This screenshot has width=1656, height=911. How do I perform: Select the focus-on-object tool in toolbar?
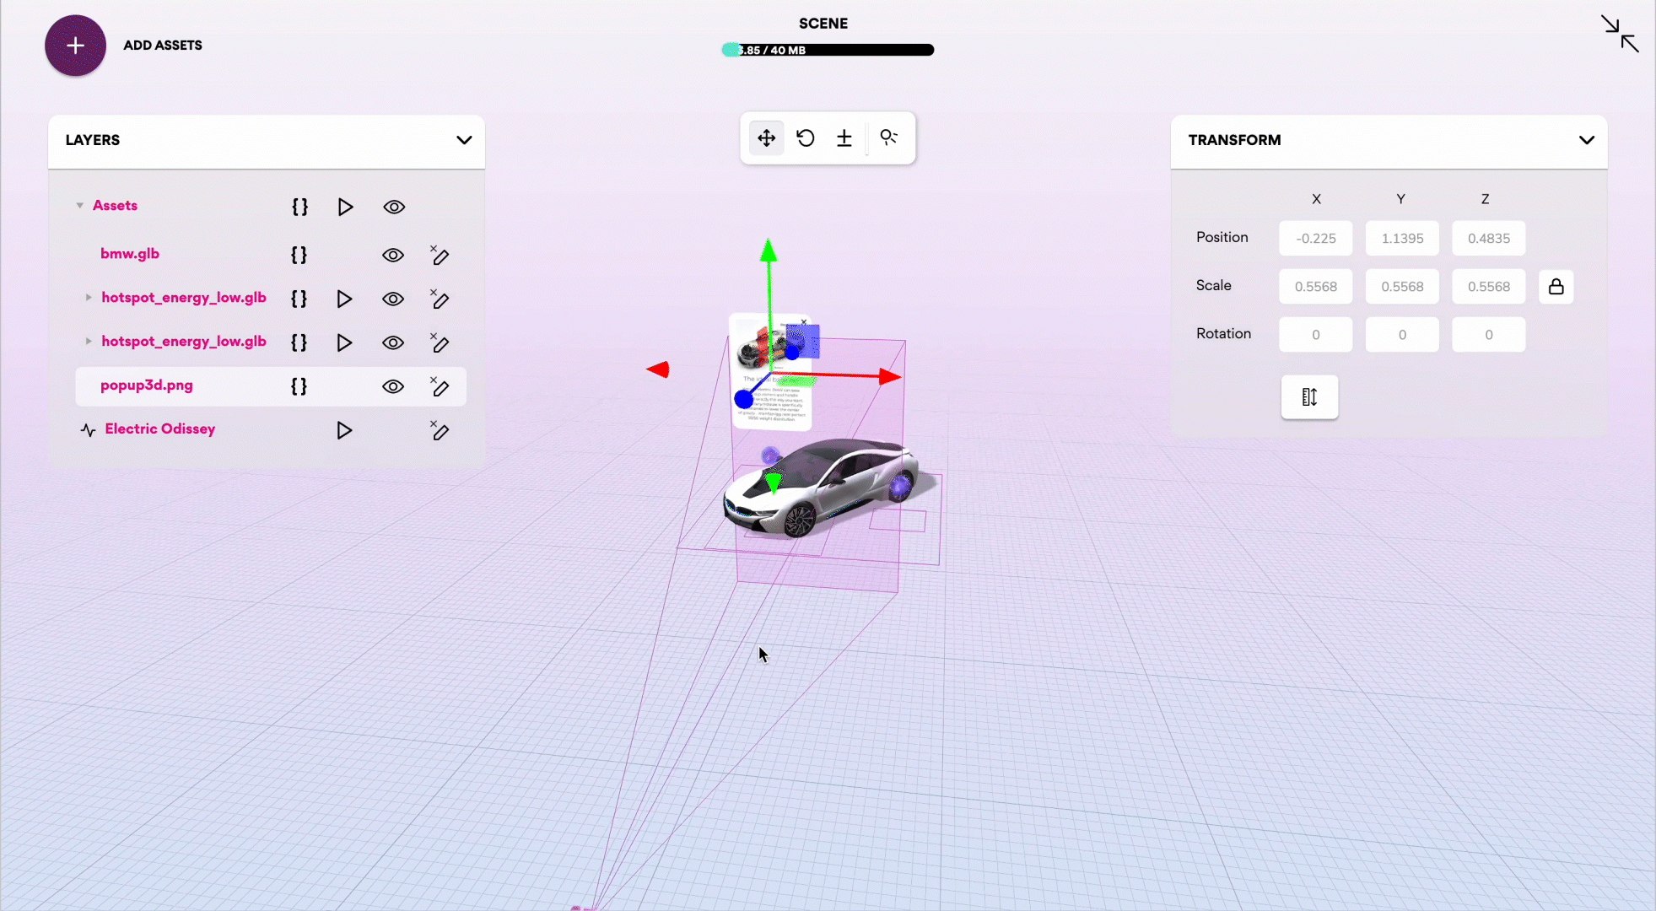point(889,137)
